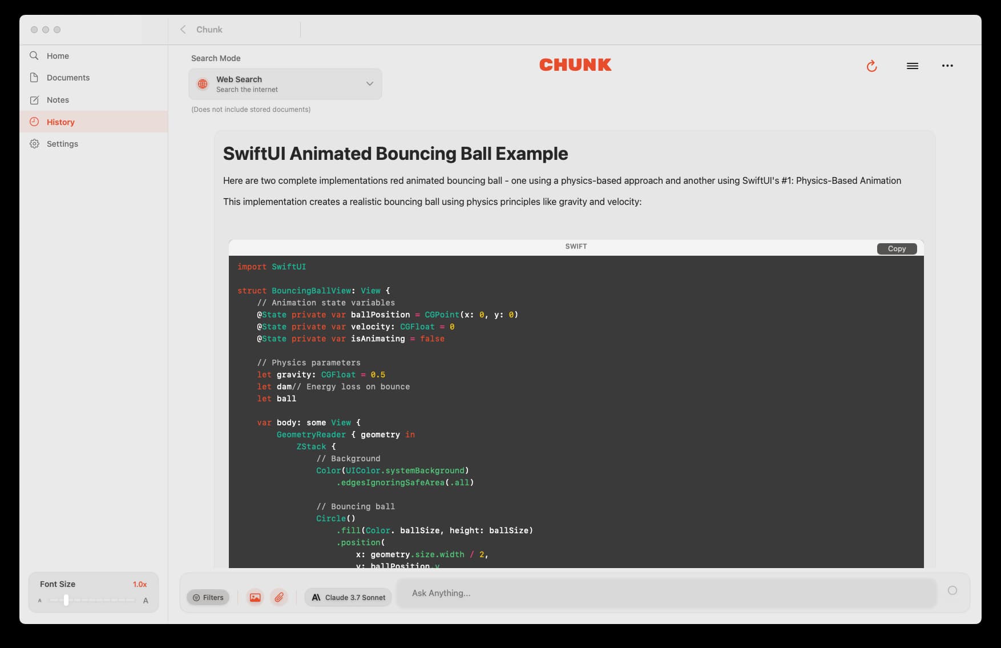The width and height of the screenshot is (1001, 648).
Task: Open the three-dot overflow menu
Action: click(x=947, y=66)
